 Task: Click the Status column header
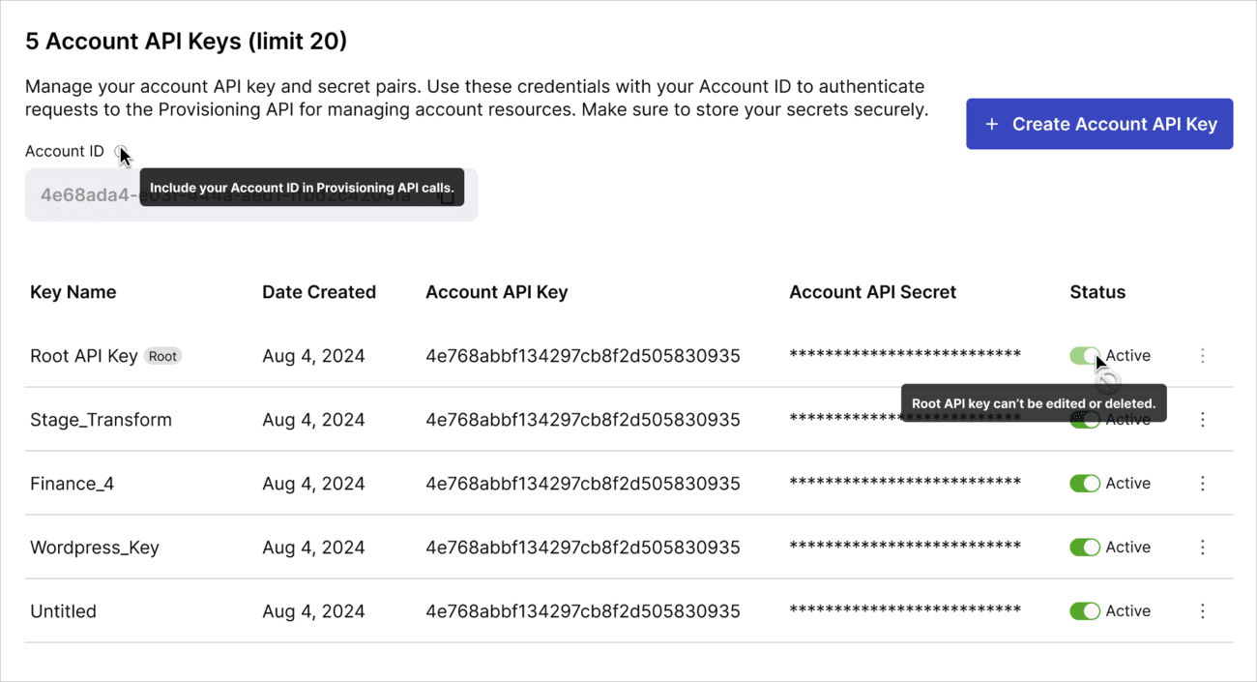click(x=1097, y=292)
